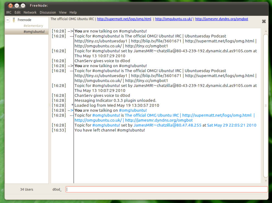Viewport: 272px width, 203px height.
Task: Click the window roll-up arrow button
Action: pos(23,6)
